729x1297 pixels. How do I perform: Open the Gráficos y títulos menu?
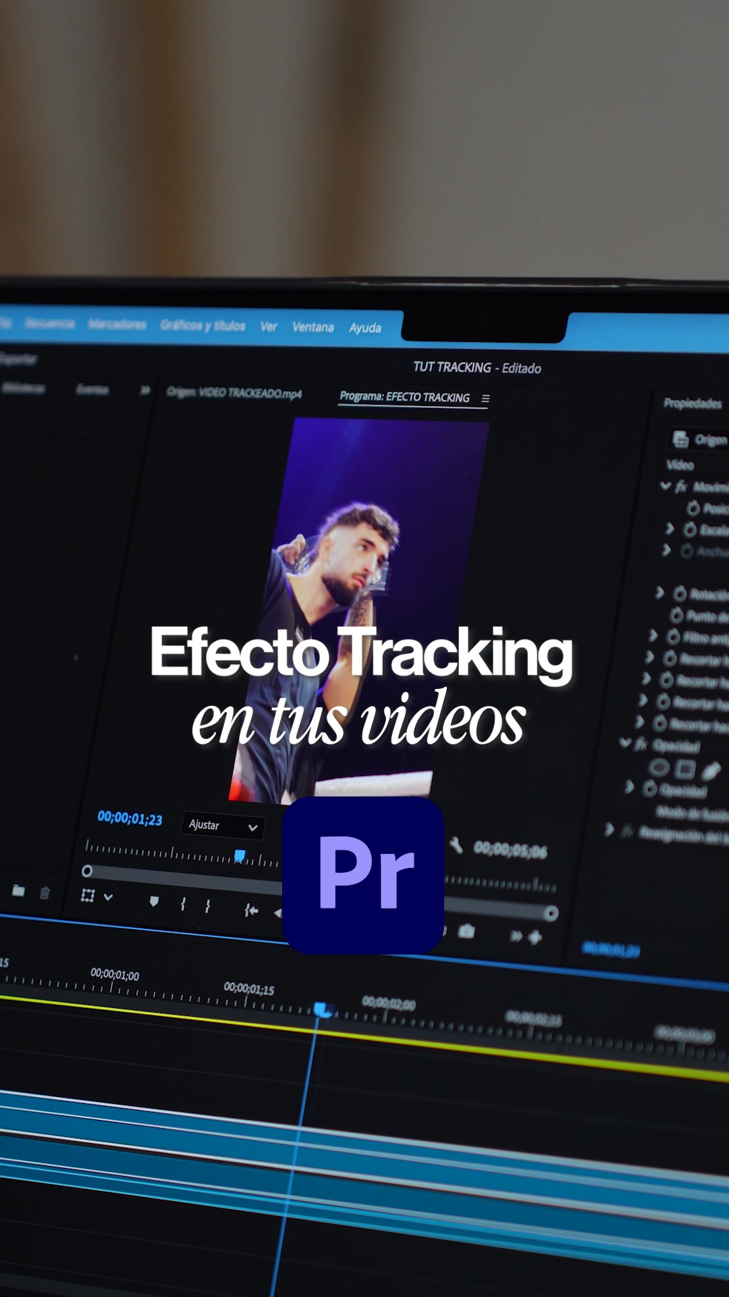(202, 326)
